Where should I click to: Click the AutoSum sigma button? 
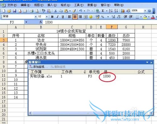[x=103, y=11]
